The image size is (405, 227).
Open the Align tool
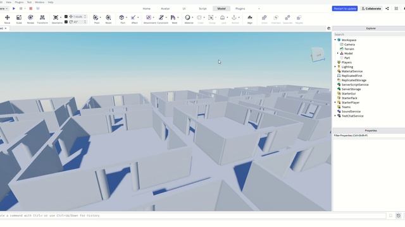250,18
